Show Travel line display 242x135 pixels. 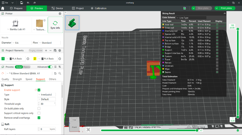pos(217,59)
